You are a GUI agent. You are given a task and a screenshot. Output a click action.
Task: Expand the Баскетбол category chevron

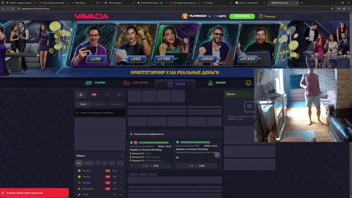pos(121,189)
